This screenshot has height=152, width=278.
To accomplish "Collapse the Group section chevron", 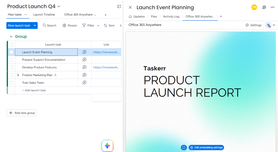I will click(11, 37).
